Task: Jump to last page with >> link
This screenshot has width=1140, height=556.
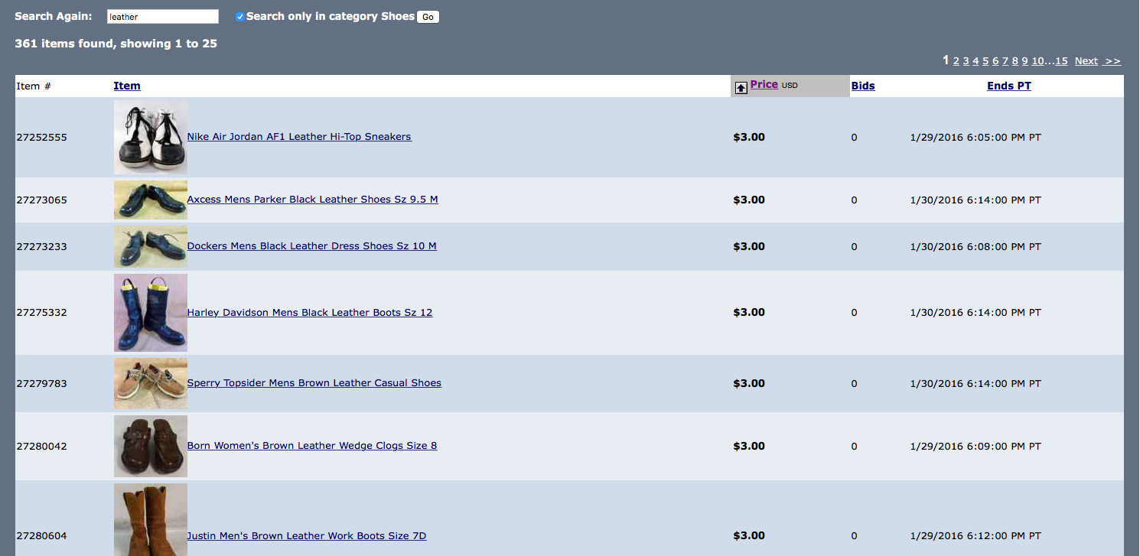Action: [x=1112, y=61]
